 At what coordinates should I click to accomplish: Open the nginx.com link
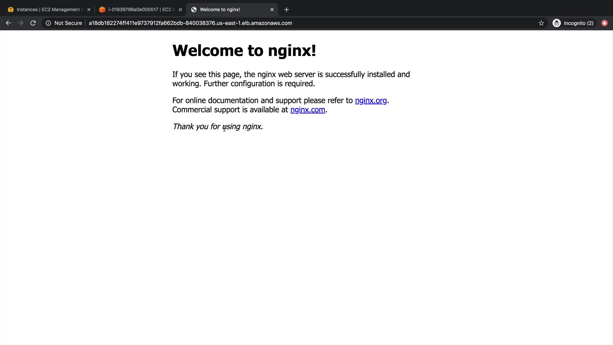(307, 110)
